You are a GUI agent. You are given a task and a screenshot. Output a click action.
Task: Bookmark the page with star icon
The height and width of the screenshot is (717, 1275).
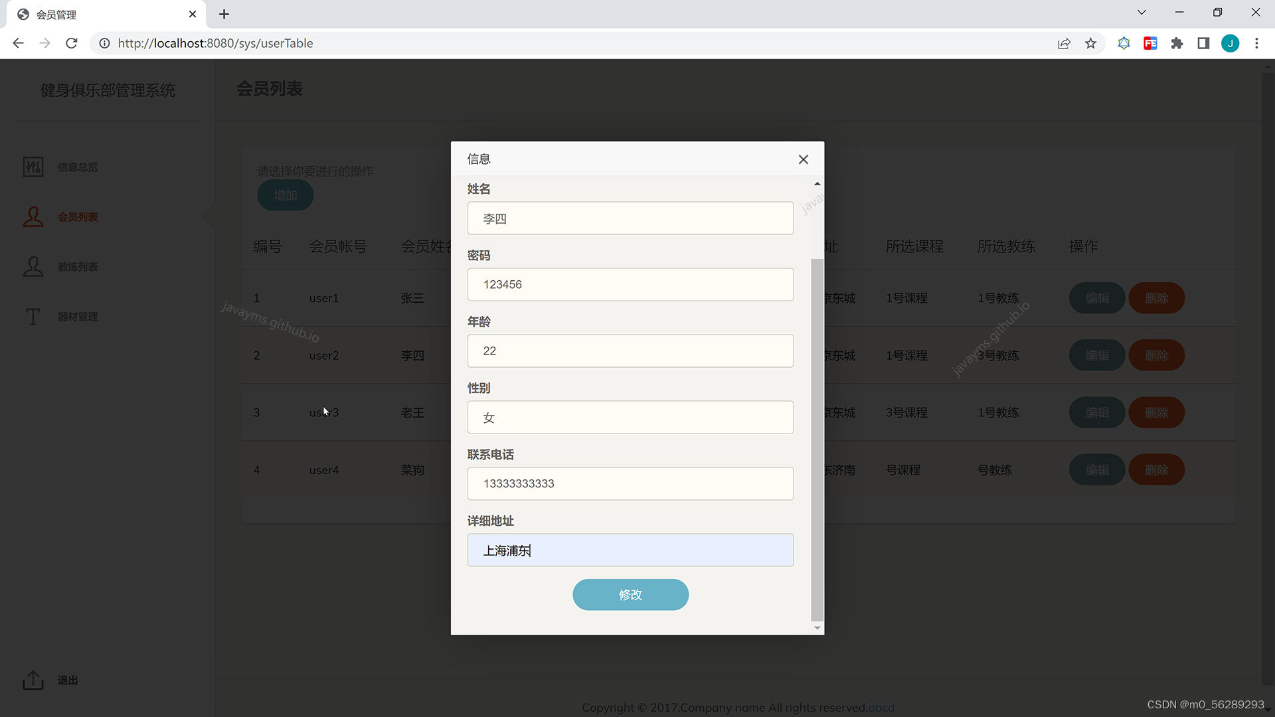(x=1090, y=43)
